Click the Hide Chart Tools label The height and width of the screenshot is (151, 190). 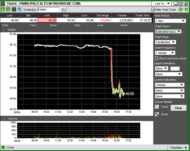pos(165,10)
